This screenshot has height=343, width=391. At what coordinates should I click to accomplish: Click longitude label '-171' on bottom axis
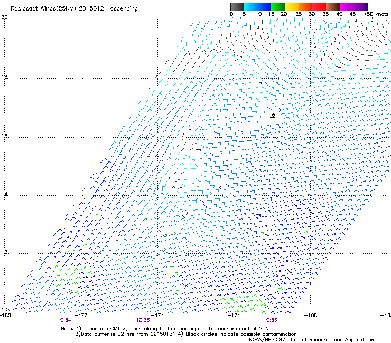pos(234,316)
